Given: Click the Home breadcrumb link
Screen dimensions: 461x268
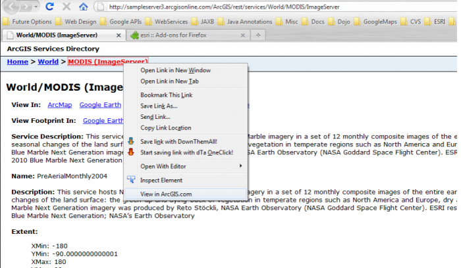Looking at the screenshot, I should (18, 62).
